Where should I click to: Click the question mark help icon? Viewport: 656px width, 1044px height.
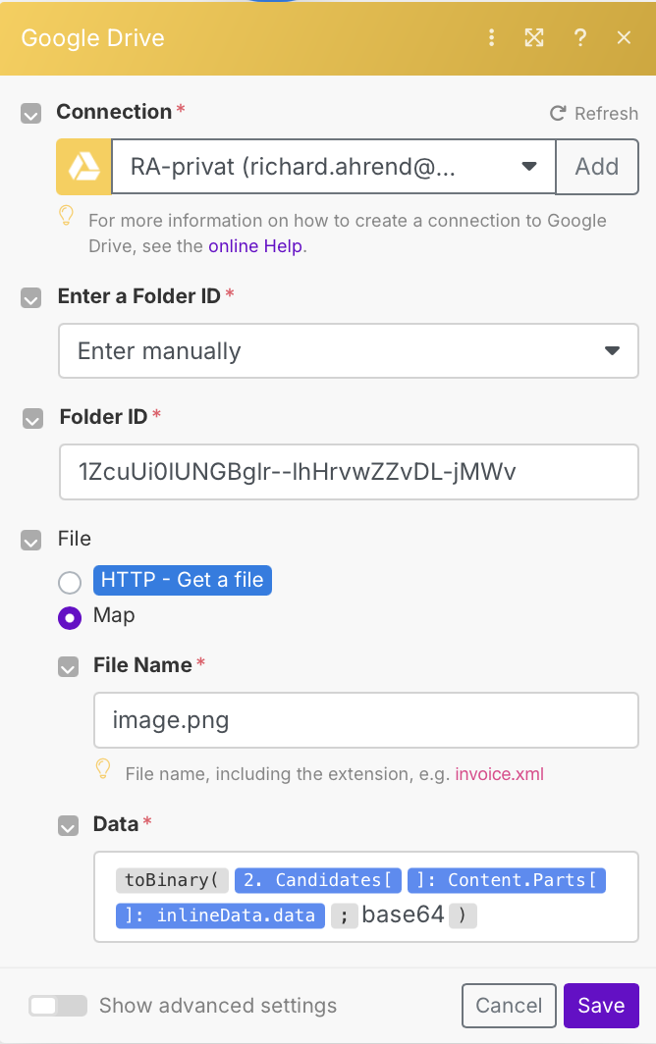(580, 38)
